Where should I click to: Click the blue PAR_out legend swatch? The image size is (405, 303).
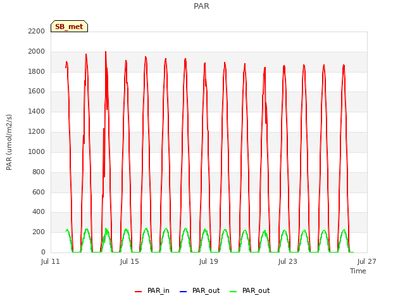(183, 292)
